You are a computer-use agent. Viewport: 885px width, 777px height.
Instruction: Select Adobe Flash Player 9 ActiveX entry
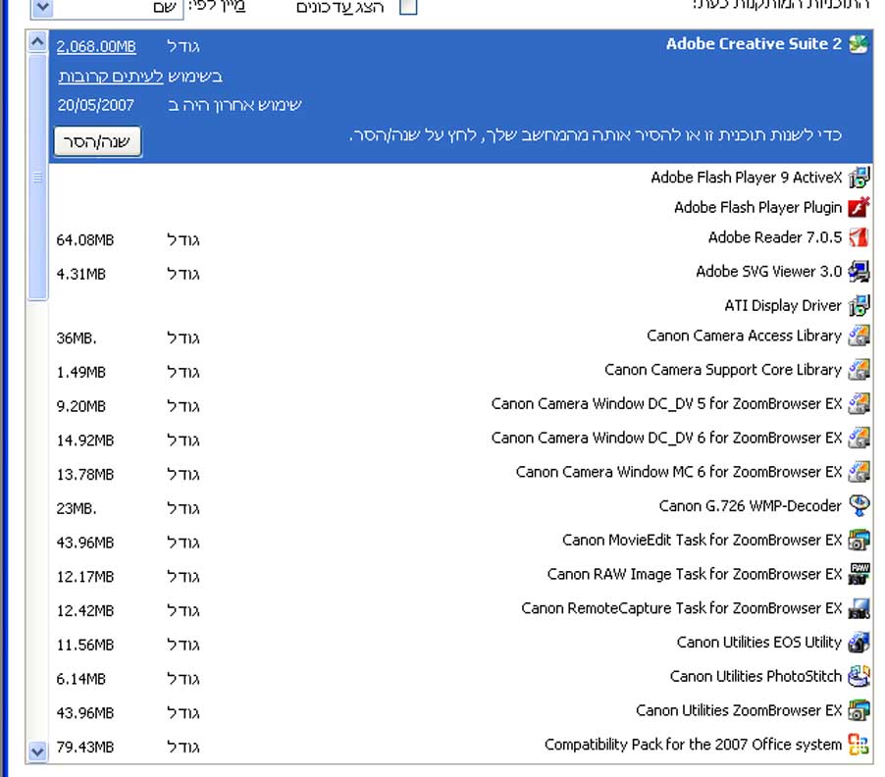460,178
